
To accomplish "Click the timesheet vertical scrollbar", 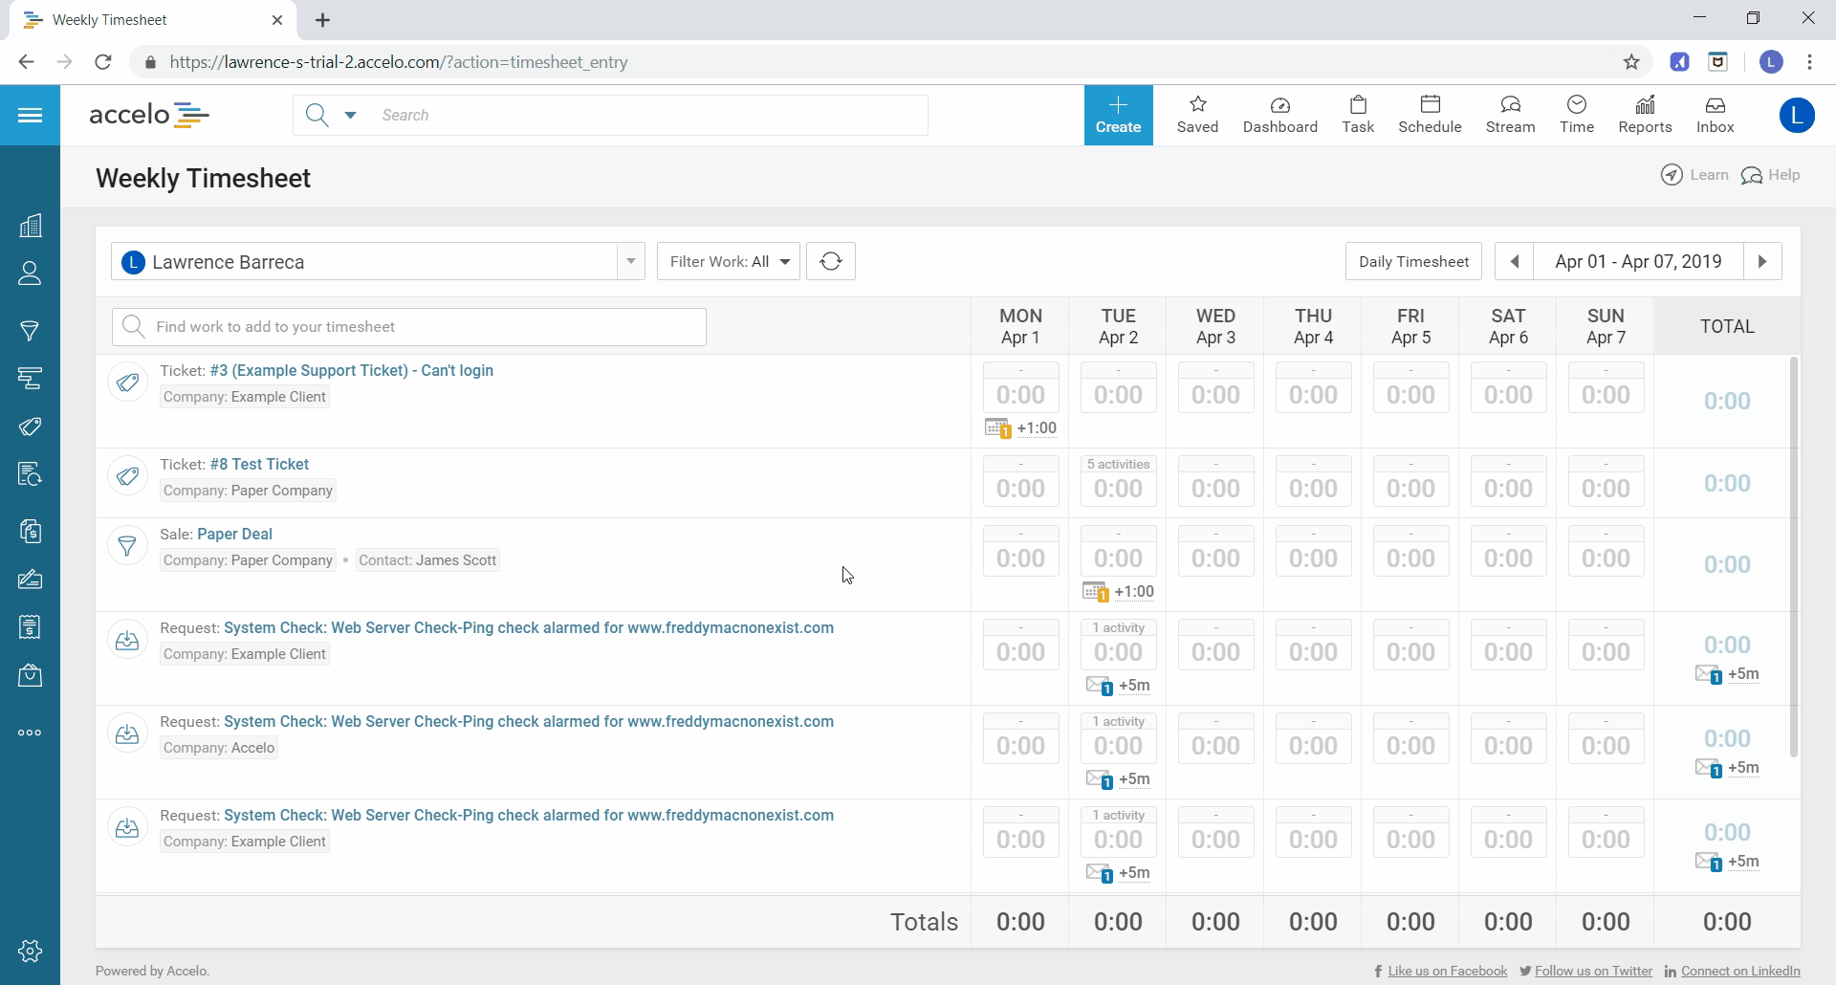I will (x=1793, y=555).
